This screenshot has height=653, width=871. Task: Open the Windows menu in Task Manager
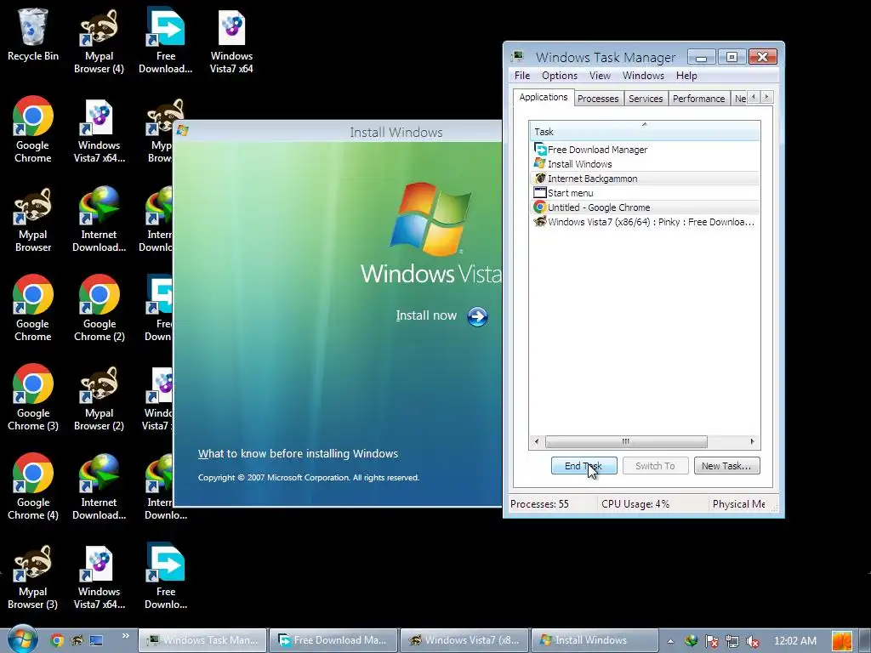point(643,76)
